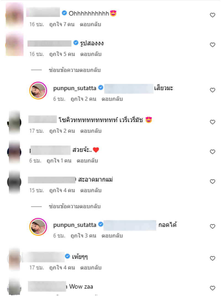Like punpun_sutatta's "กอดได้" reply
The height and width of the screenshot is (297, 221).
point(212,226)
